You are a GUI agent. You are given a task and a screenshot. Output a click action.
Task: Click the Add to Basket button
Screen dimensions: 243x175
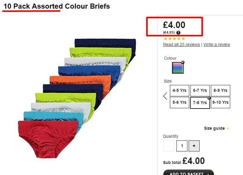[189, 173]
